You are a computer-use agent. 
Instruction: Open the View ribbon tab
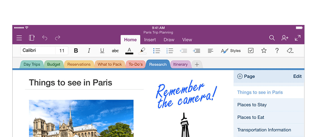(187, 40)
